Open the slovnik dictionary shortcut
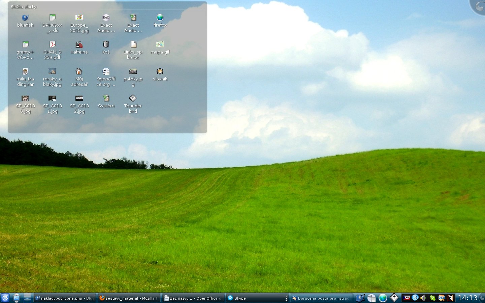The width and height of the screenshot is (485, 303). [160, 75]
